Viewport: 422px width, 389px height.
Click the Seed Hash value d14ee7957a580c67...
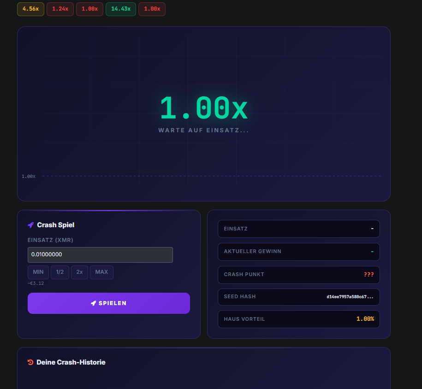[350, 297]
